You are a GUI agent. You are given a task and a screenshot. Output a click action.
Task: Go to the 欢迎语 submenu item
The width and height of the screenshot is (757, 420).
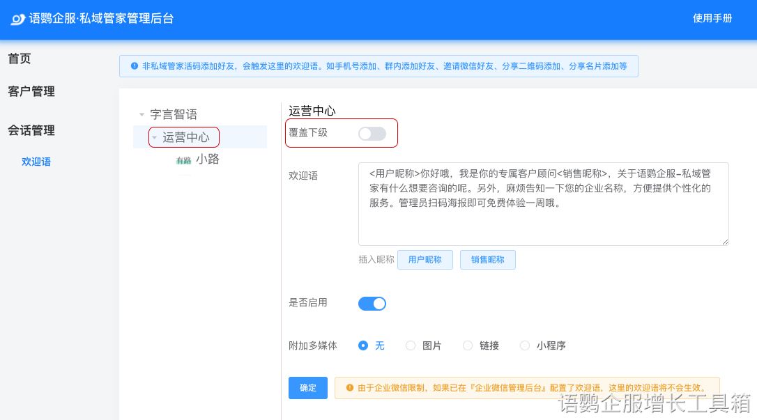click(x=36, y=162)
